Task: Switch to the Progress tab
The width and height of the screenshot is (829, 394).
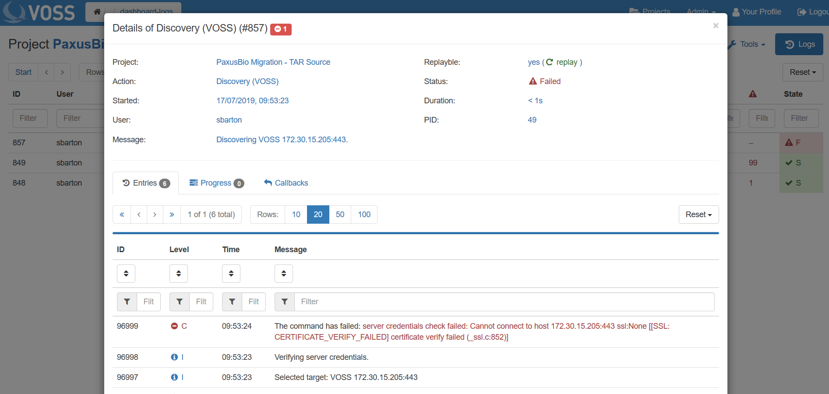Action: pos(216,183)
